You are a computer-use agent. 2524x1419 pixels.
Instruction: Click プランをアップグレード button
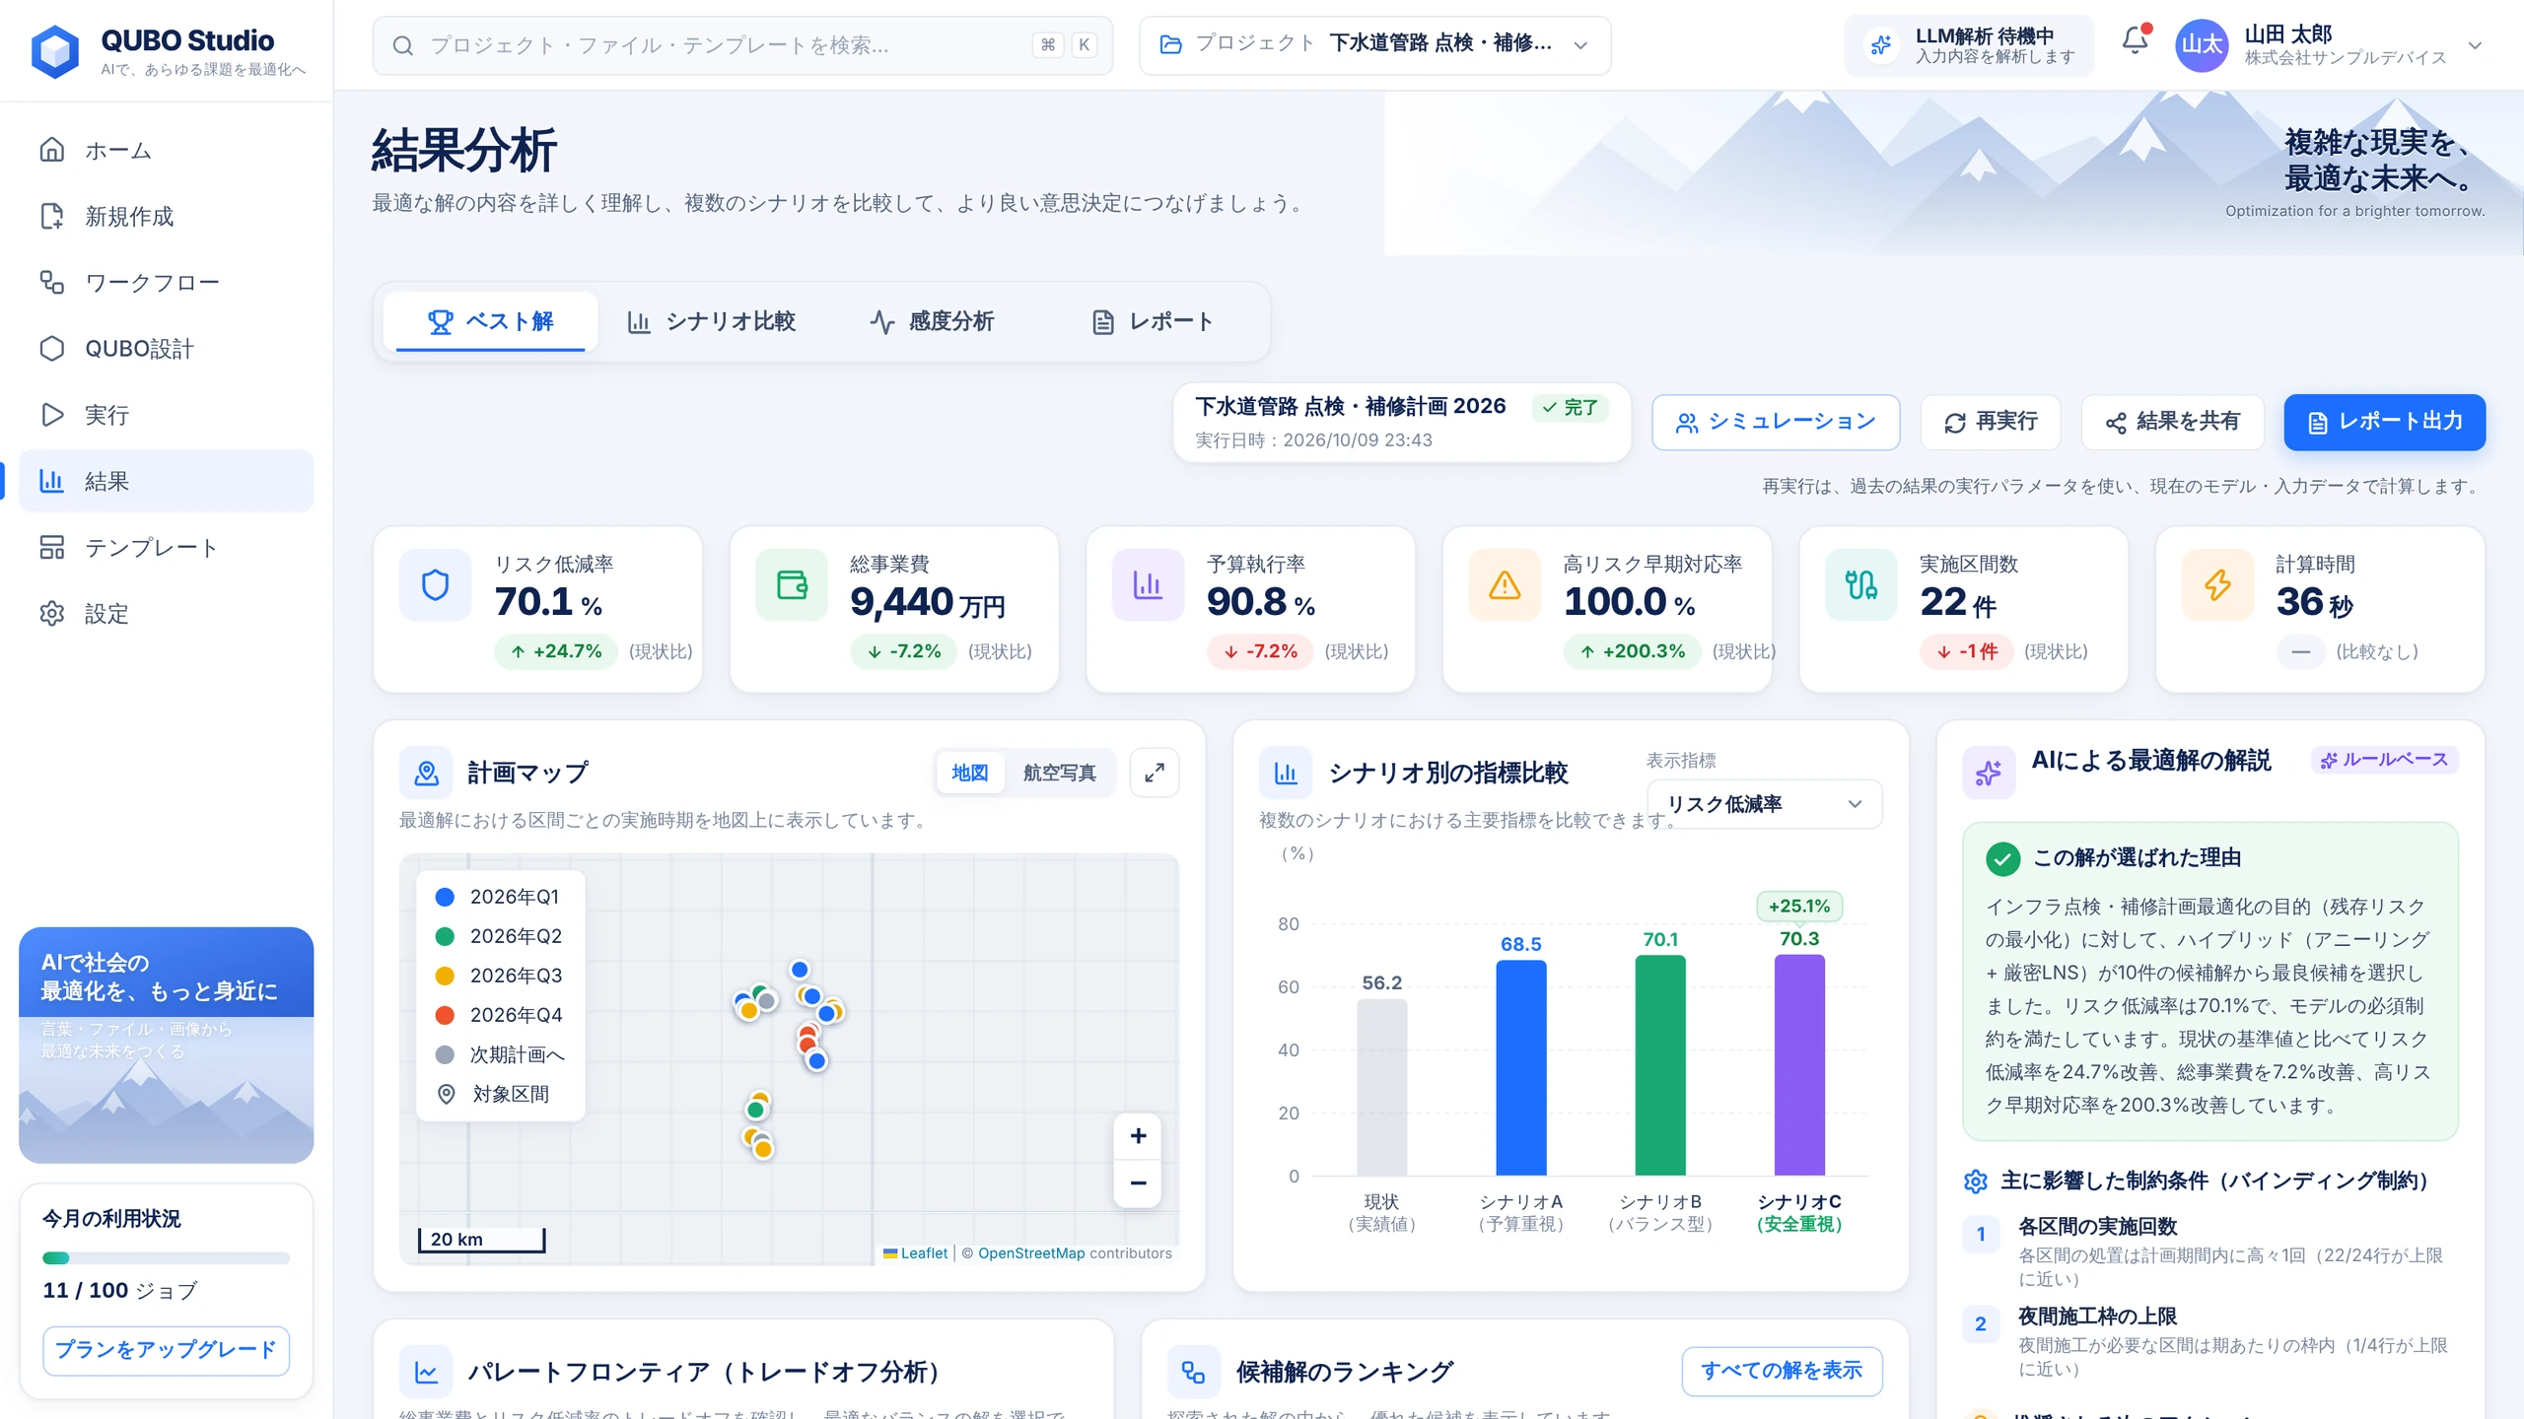[166, 1350]
